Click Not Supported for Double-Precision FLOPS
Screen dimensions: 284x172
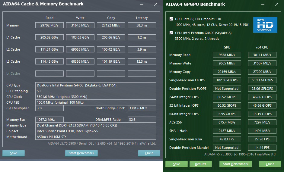tap(227, 89)
